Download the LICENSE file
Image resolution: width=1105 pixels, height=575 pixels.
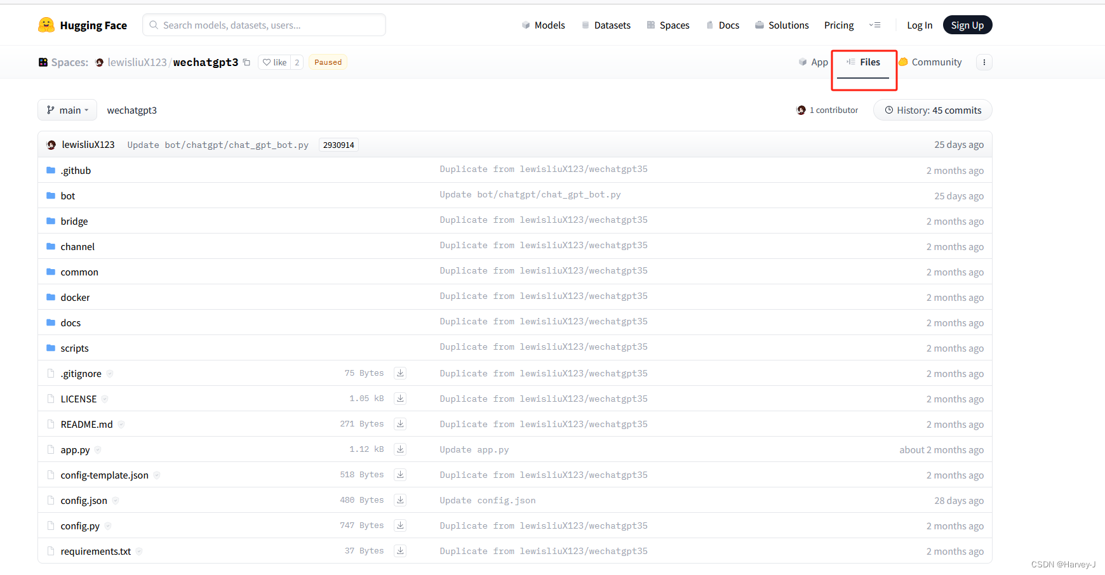[400, 399]
